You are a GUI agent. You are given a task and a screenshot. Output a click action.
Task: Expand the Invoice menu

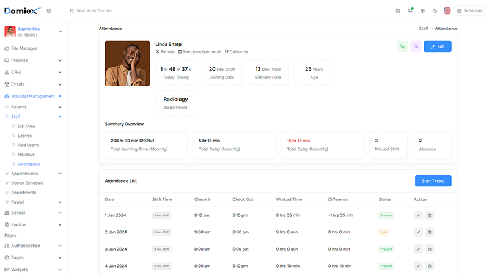pos(33,224)
